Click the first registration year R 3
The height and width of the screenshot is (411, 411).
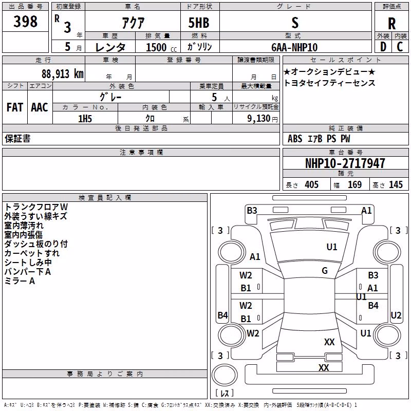tap(63, 24)
